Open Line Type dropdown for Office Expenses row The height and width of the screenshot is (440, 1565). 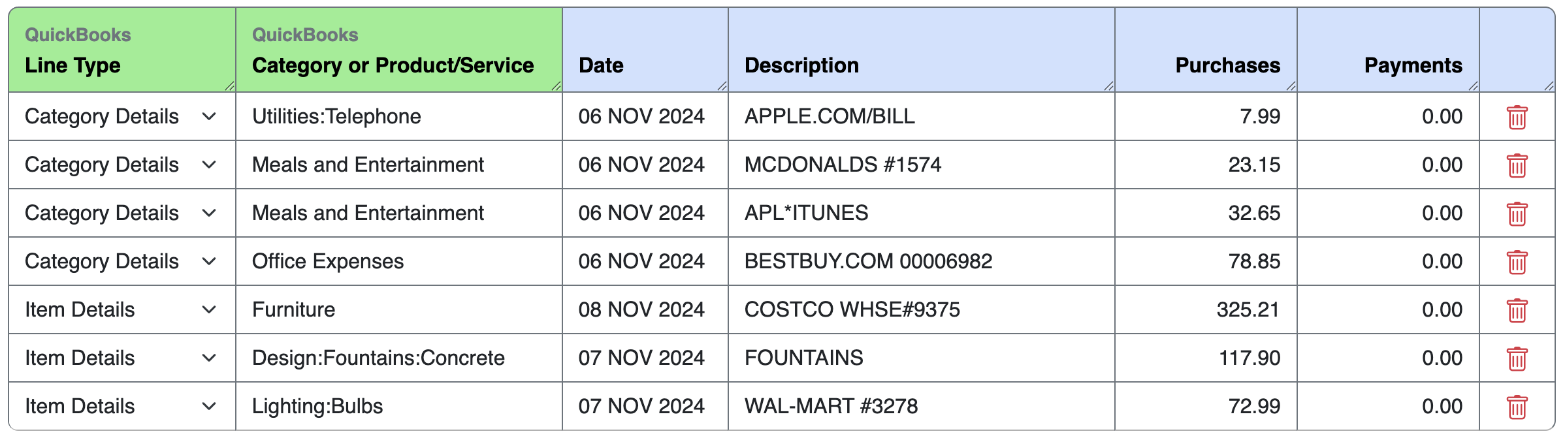121,261
